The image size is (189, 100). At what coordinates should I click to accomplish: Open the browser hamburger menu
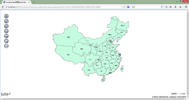tap(186, 7)
